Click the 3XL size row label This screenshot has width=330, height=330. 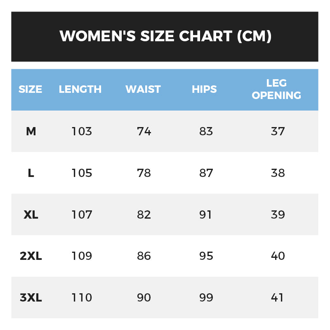click(31, 298)
